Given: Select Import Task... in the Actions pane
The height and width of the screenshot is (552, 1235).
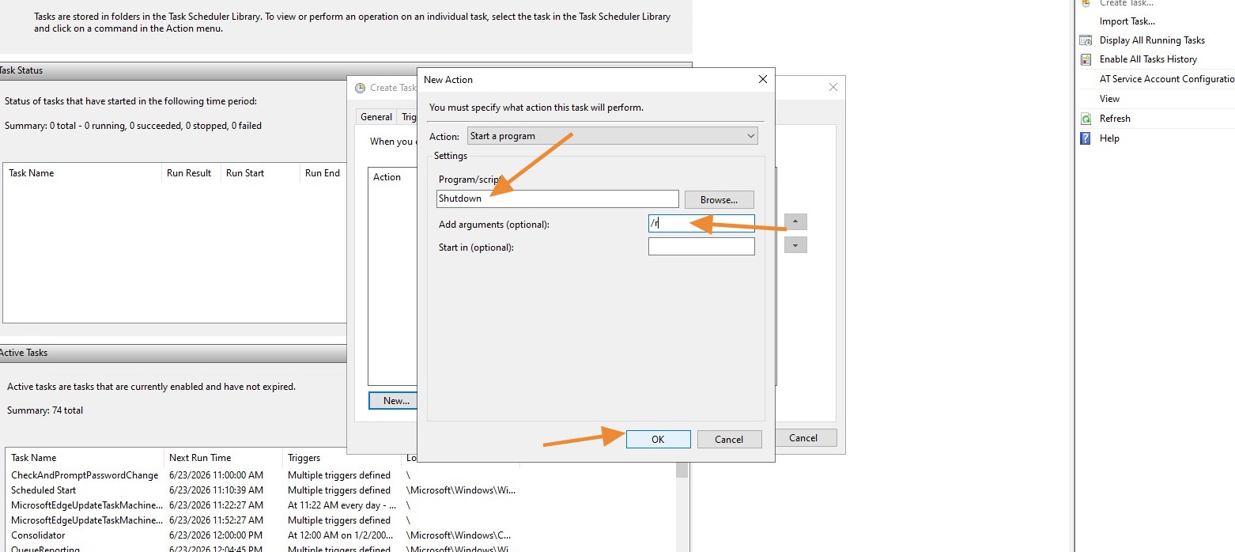Looking at the screenshot, I should (x=1127, y=21).
